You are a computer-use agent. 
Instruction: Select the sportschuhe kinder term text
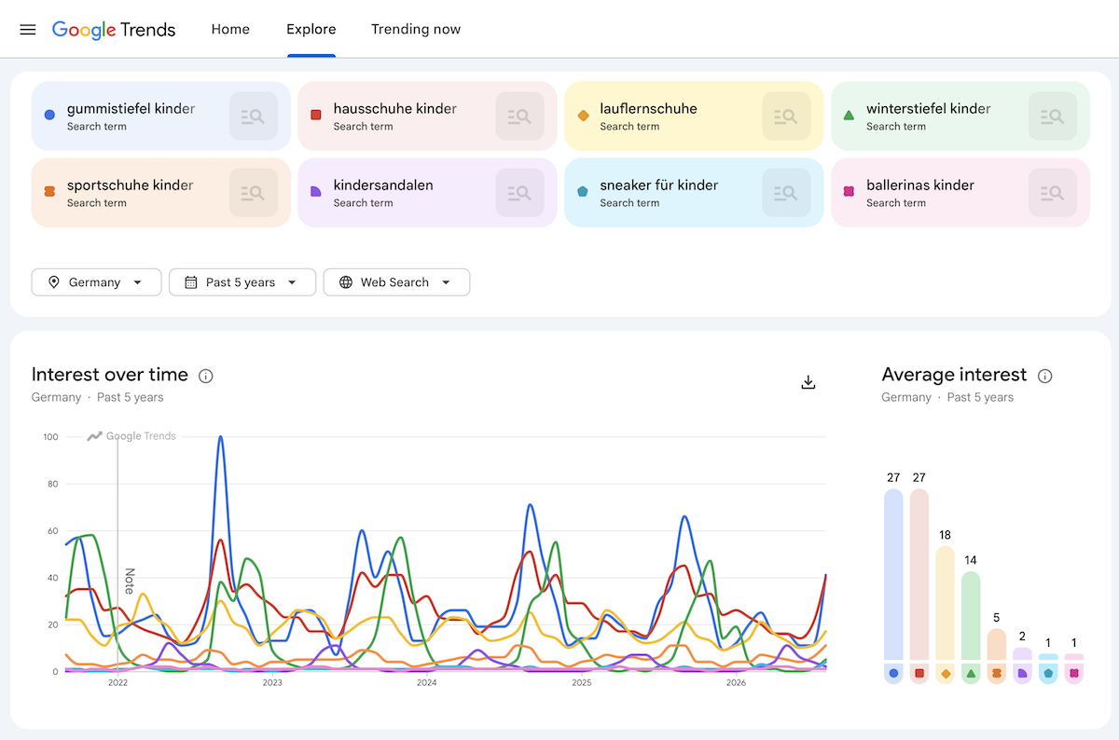pyautogui.click(x=131, y=185)
